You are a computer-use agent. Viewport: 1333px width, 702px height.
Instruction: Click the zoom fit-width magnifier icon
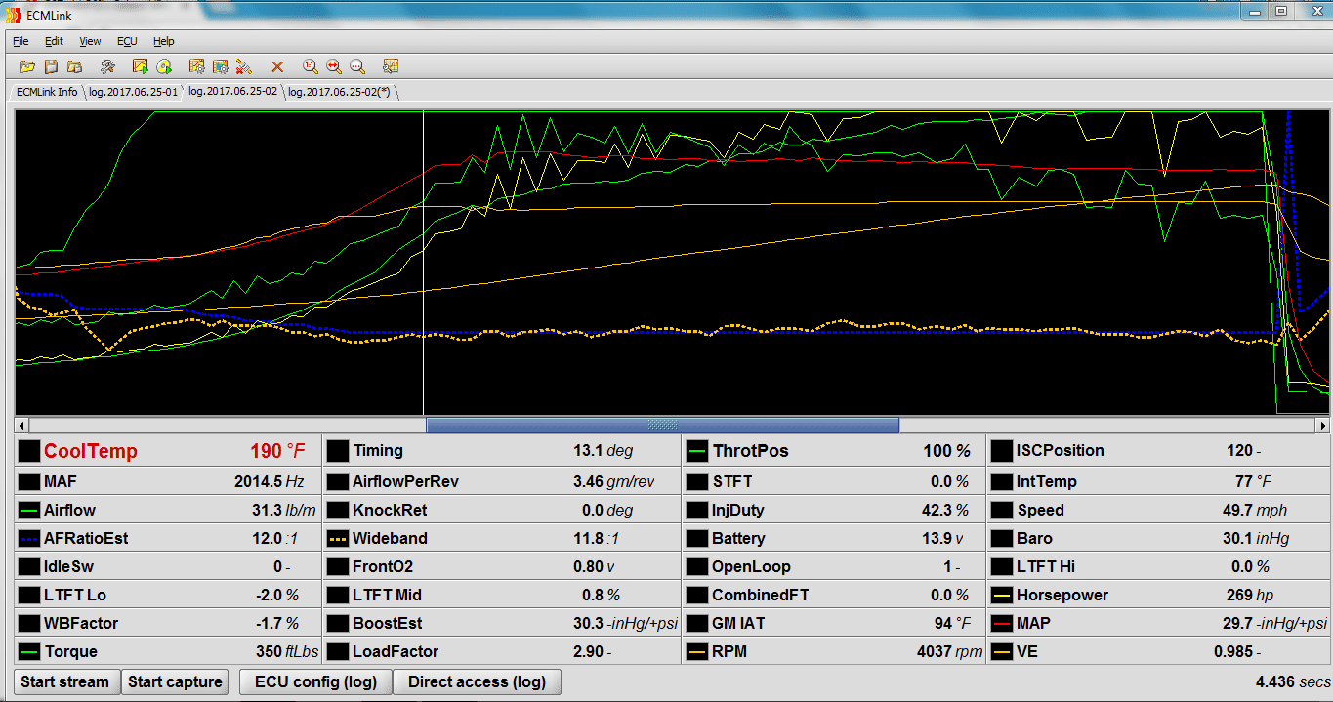click(x=334, y=66)
